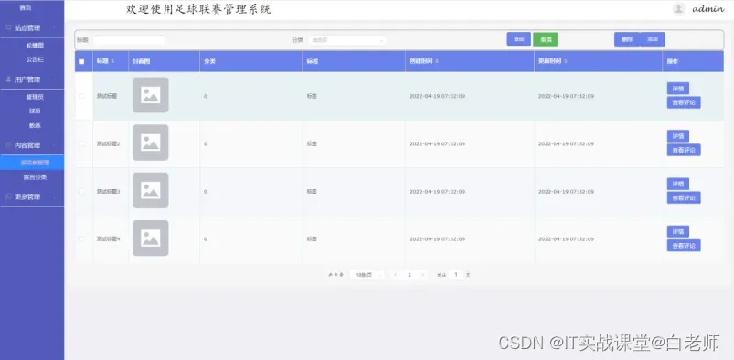This screenshot has width=734, height=360.
Task: Expand the 更多管理 chevron in sidebar
Action: tap(55, 197)
